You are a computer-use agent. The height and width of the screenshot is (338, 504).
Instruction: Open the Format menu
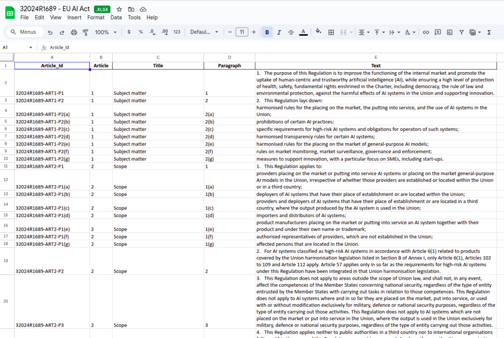96,18
